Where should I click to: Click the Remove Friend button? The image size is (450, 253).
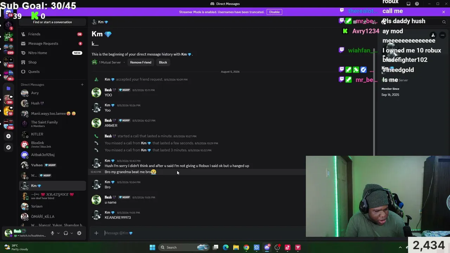[x=141, y=62]
